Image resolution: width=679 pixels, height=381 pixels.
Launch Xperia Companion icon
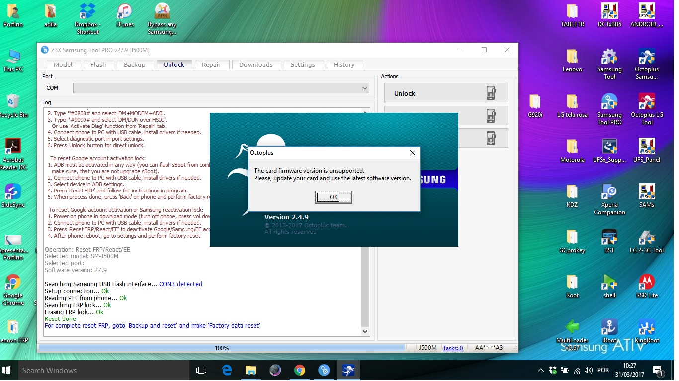tap(609, 199)
